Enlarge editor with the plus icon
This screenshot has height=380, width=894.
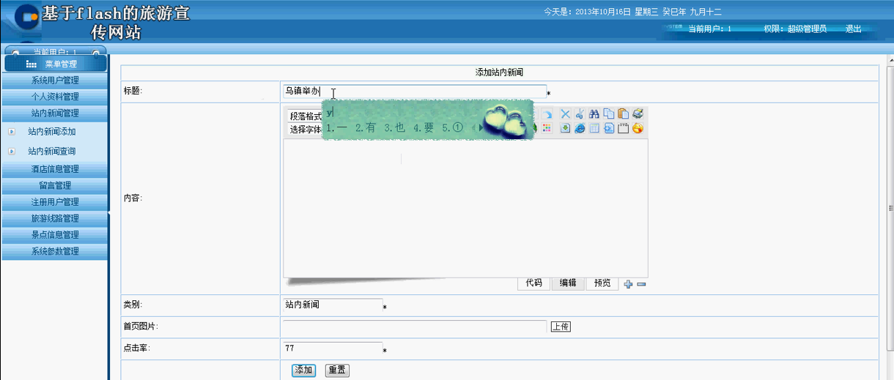628,284
